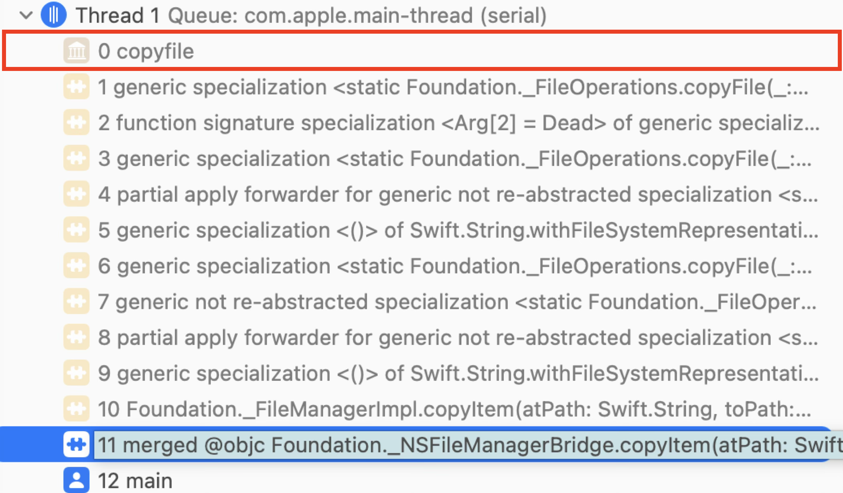Click the person icon beside 12 main
Viewport: 843px width, 493px height.
76,480
